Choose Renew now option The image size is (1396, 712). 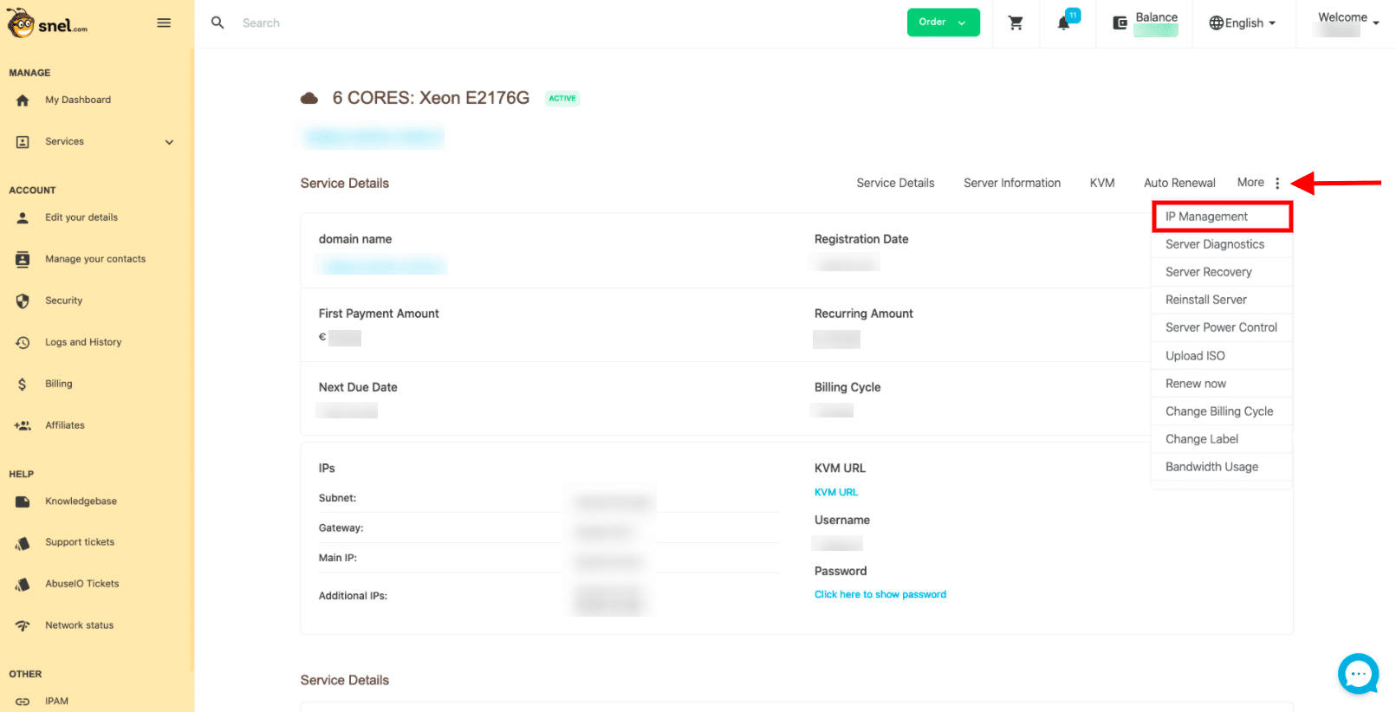[x=1222, y=384]
